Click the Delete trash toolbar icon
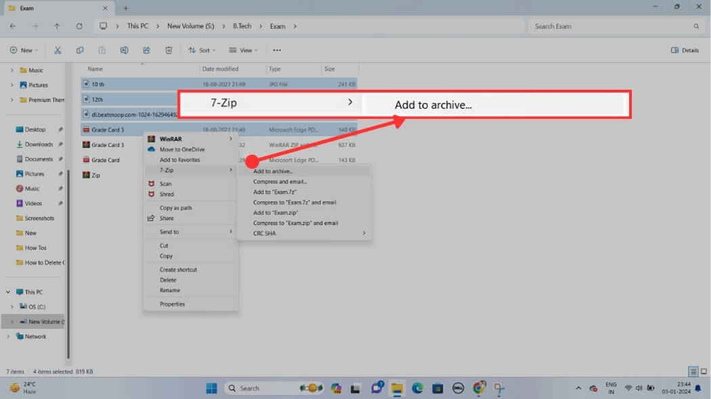 pos(169,50)
